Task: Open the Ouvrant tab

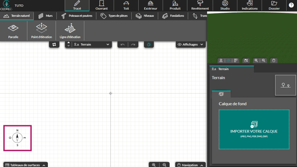Action: [102, 5]
